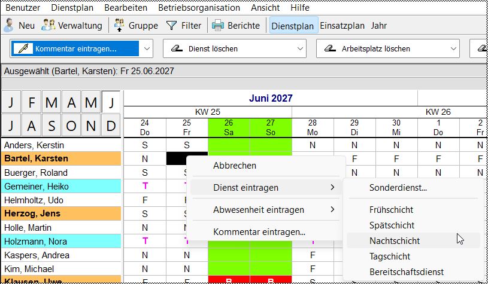
Task: Open Verwaltung via its people icon
Action: [x=49, y=26]
